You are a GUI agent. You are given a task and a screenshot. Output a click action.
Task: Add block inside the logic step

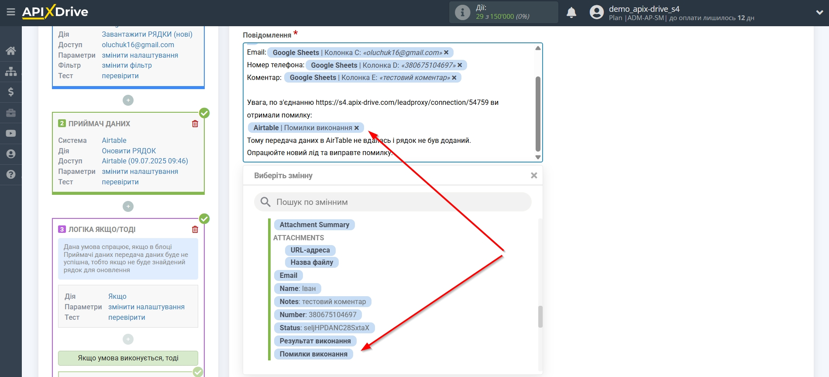click(128, 339)
